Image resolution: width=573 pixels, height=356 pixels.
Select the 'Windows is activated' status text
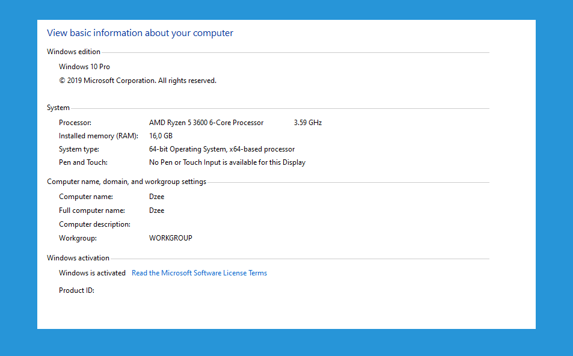92,273
